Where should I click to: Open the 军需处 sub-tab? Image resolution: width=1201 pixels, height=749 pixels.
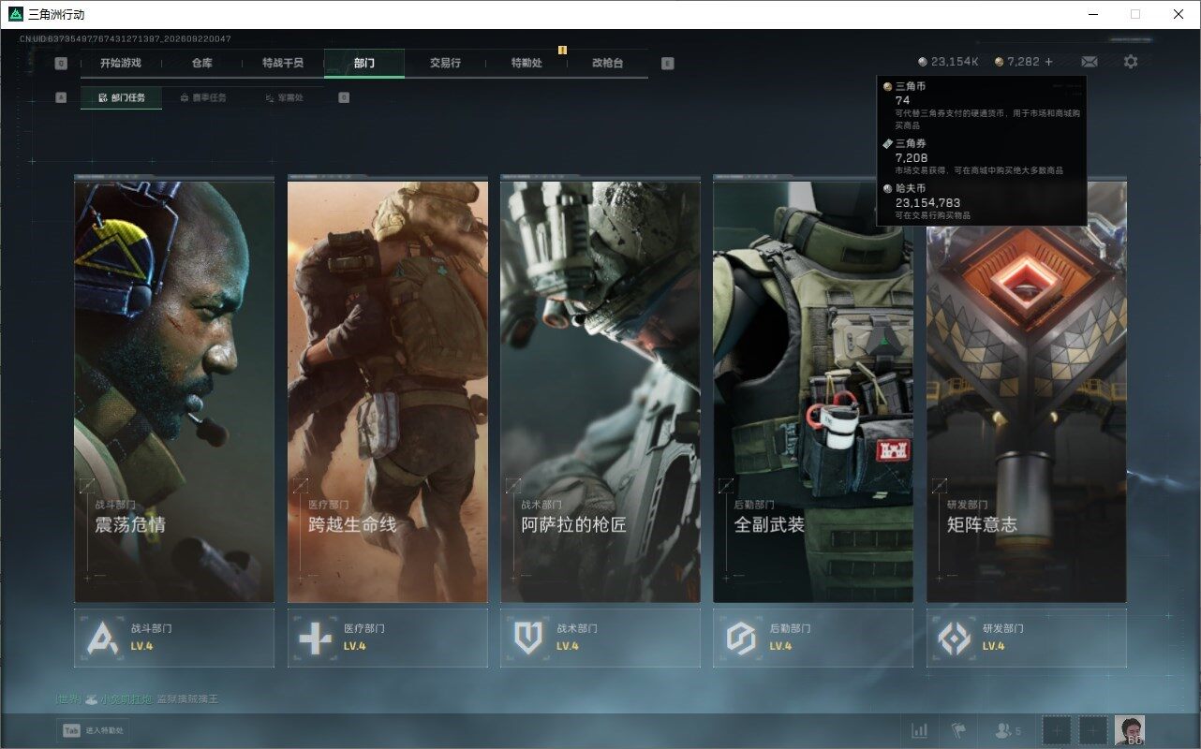click(x=284, y=97)
